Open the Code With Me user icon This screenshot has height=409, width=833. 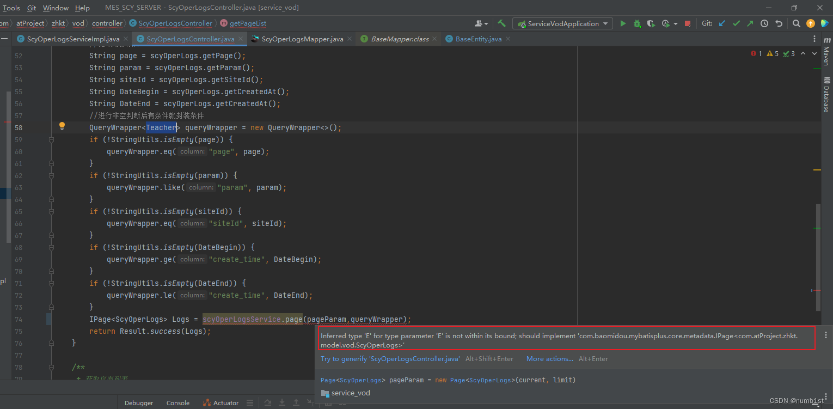pyautogui.click(x=479, y=23)
